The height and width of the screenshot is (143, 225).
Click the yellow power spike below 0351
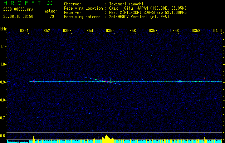point(33,139)
